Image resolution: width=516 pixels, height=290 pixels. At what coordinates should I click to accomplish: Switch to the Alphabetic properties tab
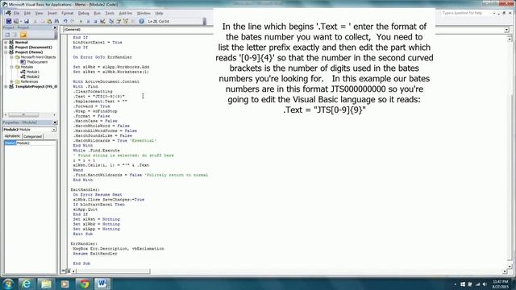click(13, 136)
